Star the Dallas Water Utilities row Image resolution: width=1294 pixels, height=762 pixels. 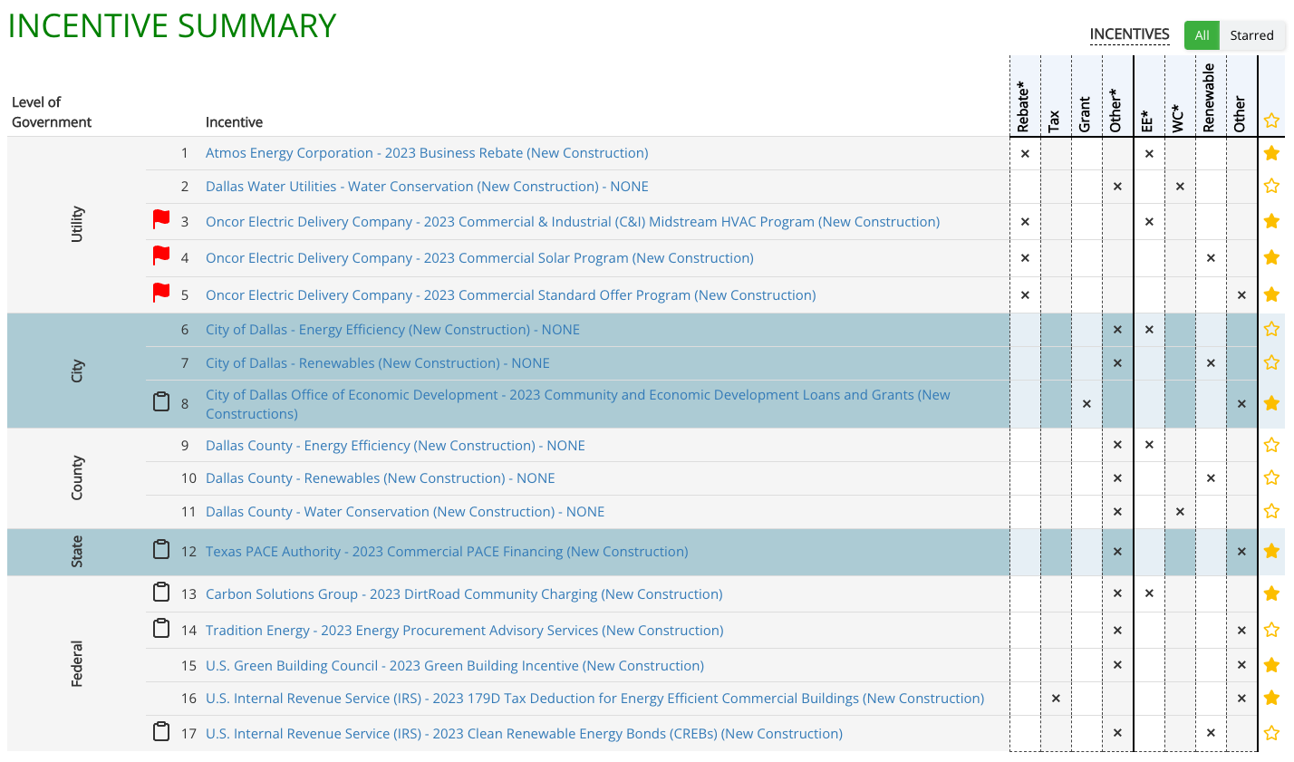coord(1271,186)
